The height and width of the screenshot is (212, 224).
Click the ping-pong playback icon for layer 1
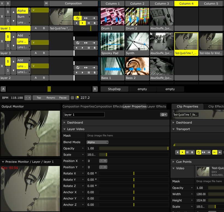pos(86,18)
